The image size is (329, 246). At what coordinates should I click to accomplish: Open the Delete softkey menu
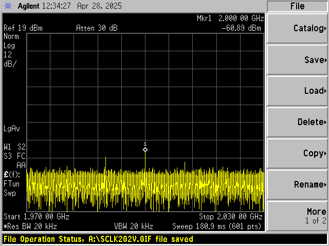pyautogui.click(x=297, y=122)
